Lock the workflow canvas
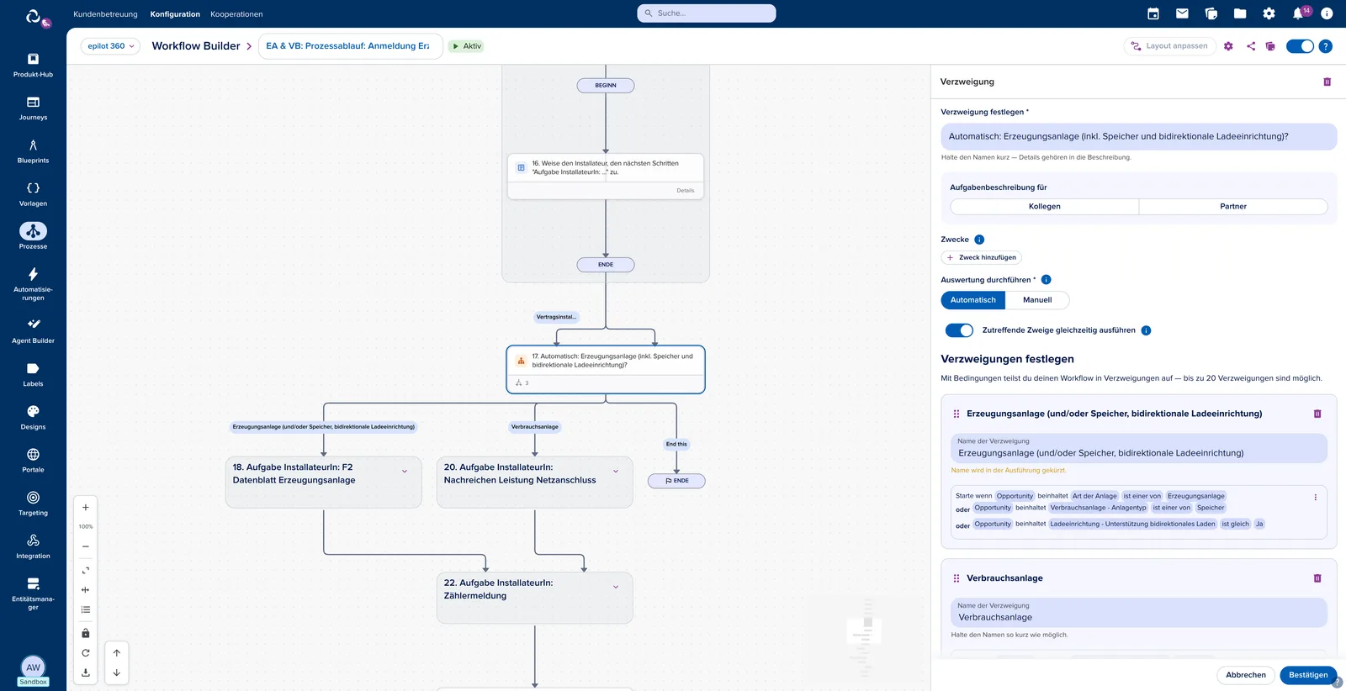Screen dimensions: 1346x691 [85, 633]
